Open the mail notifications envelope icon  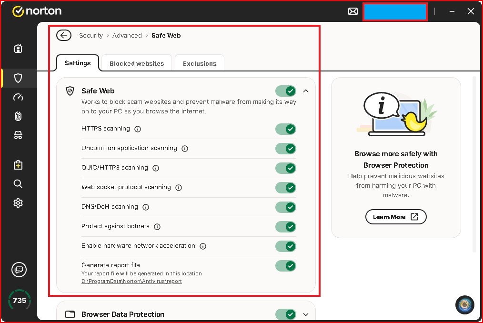point(352,12)
